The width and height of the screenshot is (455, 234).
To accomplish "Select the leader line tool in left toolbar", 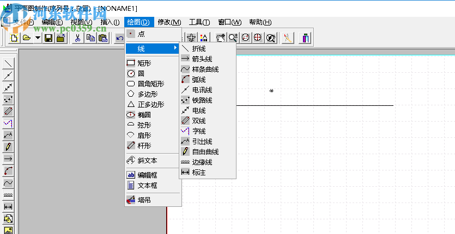I will [x=8, y=135].
